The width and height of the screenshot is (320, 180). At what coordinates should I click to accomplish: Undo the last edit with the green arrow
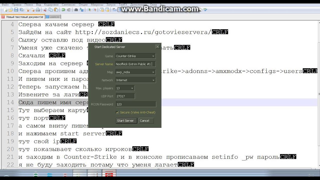click(63, 10)
